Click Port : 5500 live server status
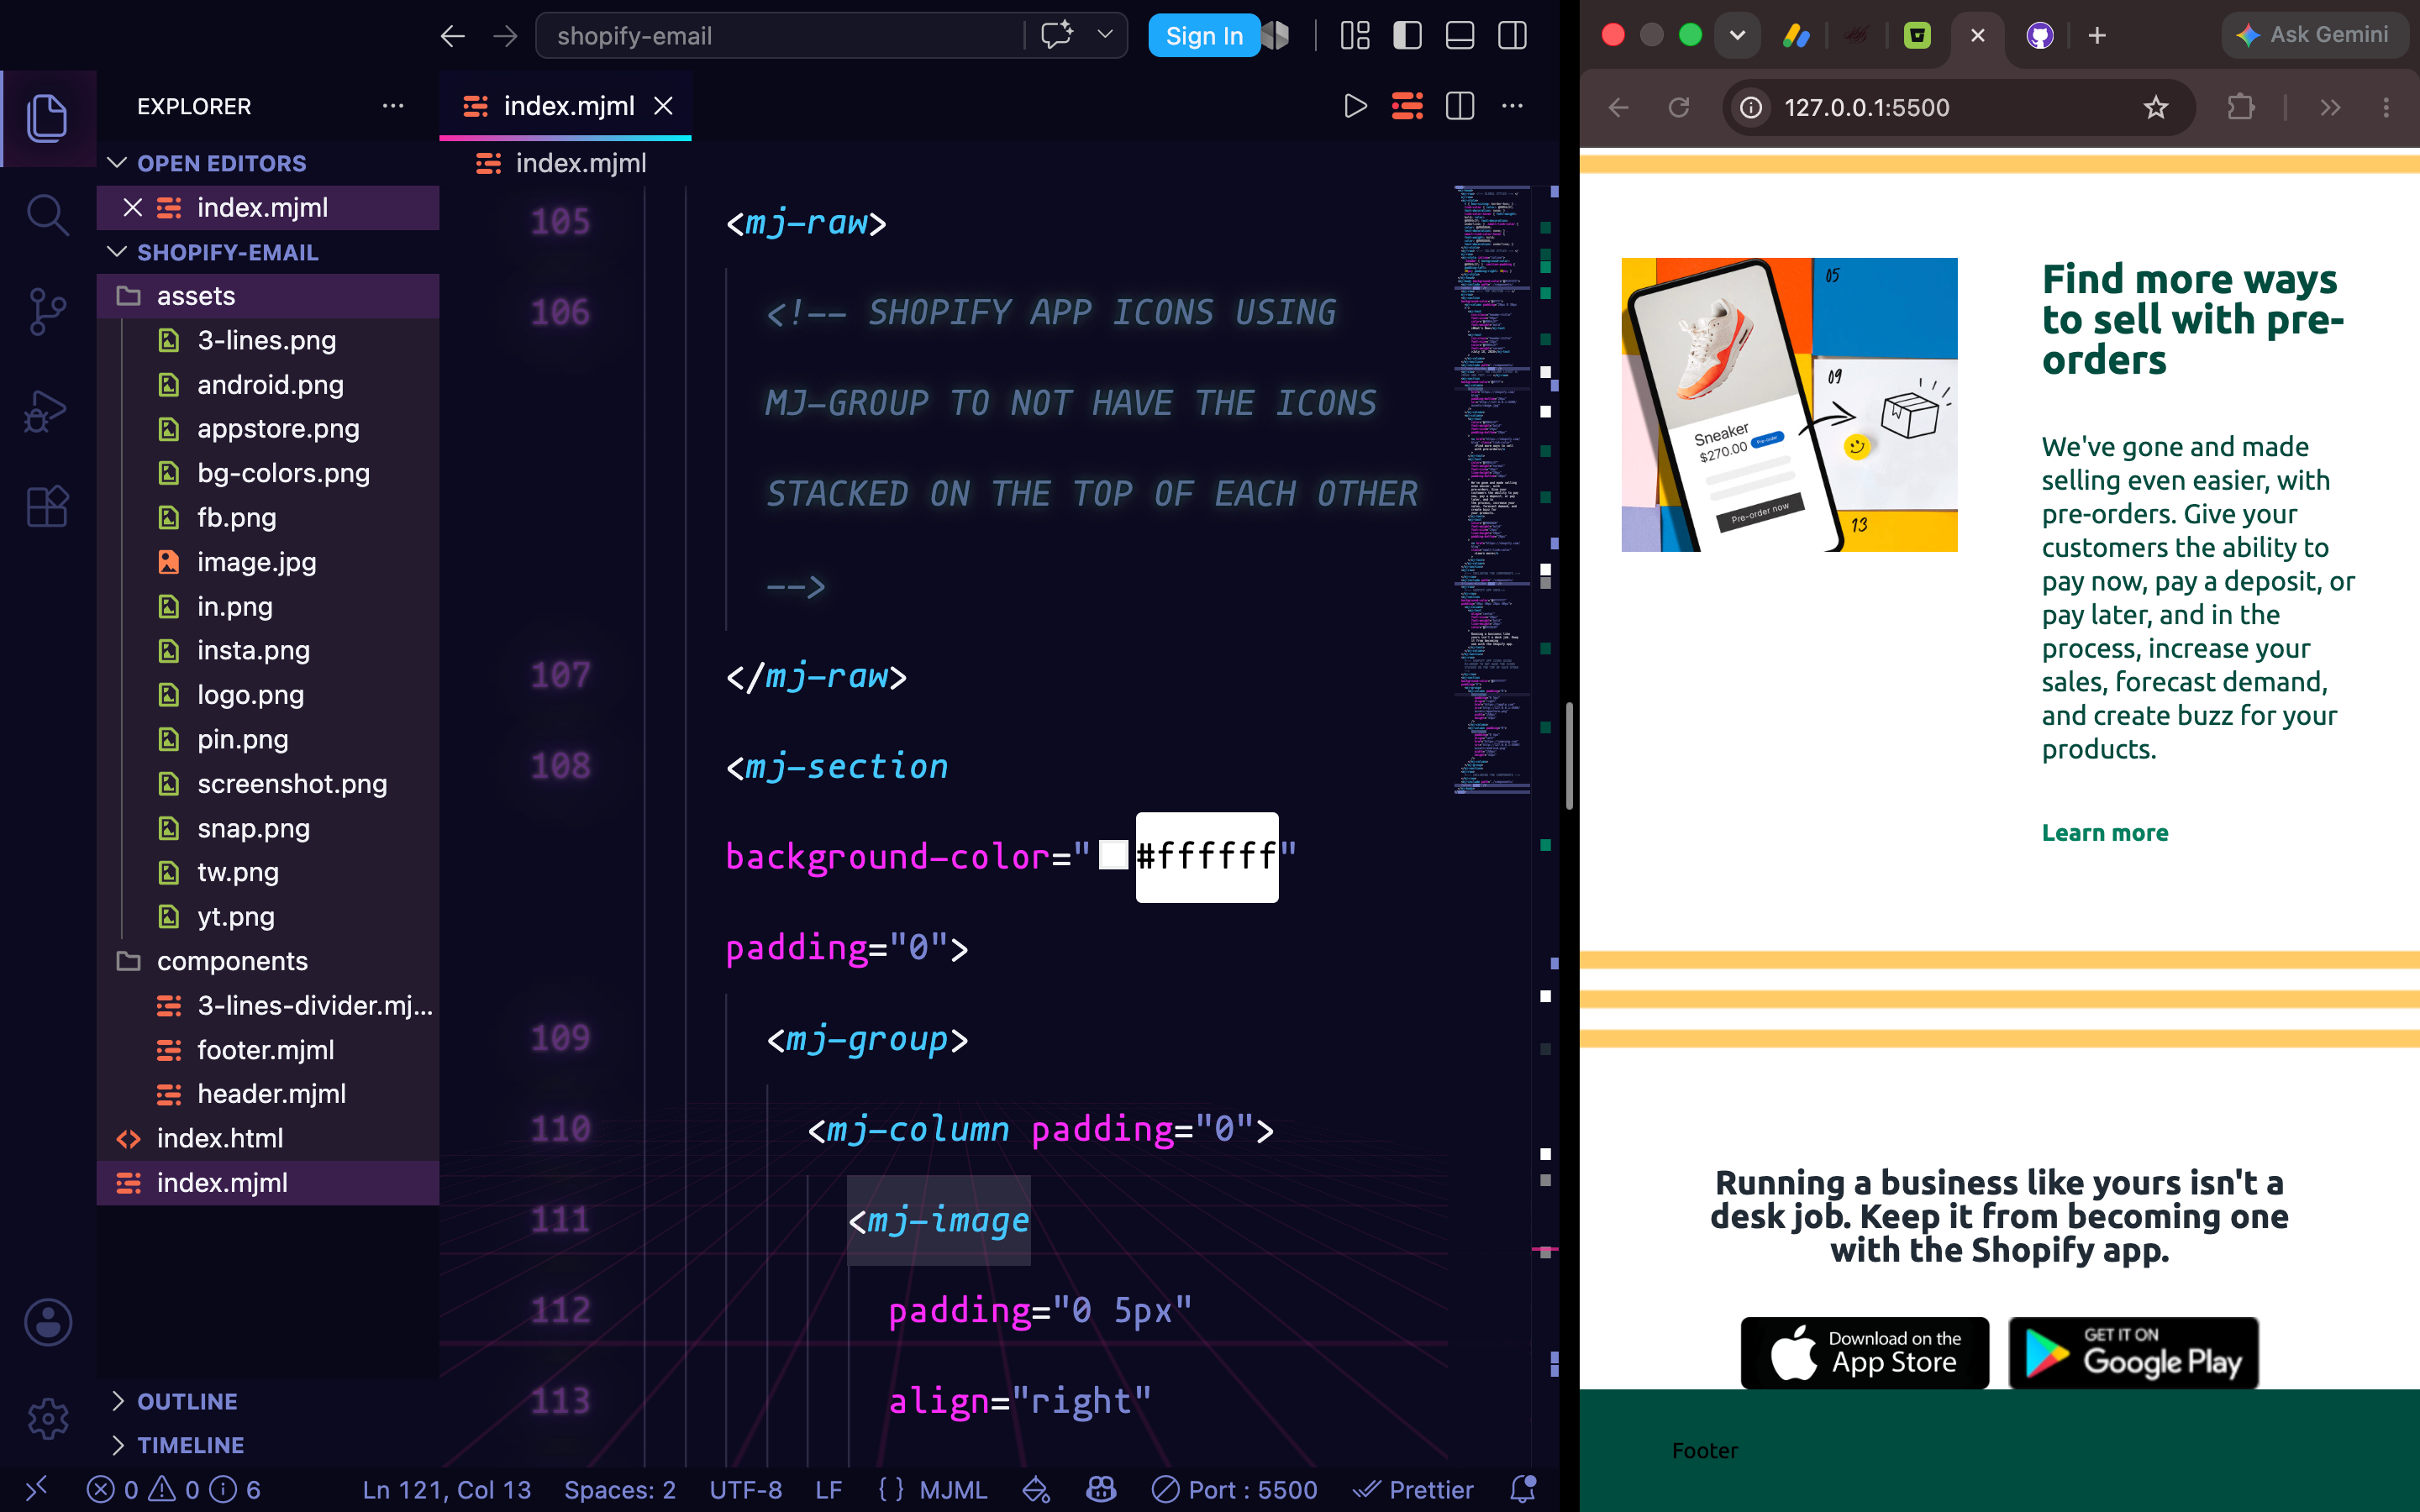Image resolution: width=2420 pixels, height=1512 pixels. [1234, 1489]
